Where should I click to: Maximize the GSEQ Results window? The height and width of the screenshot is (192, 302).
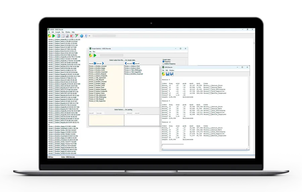coord(242,67)
